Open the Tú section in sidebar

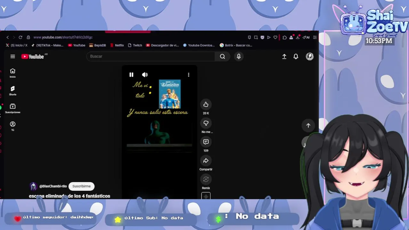[x=12, y=126]
